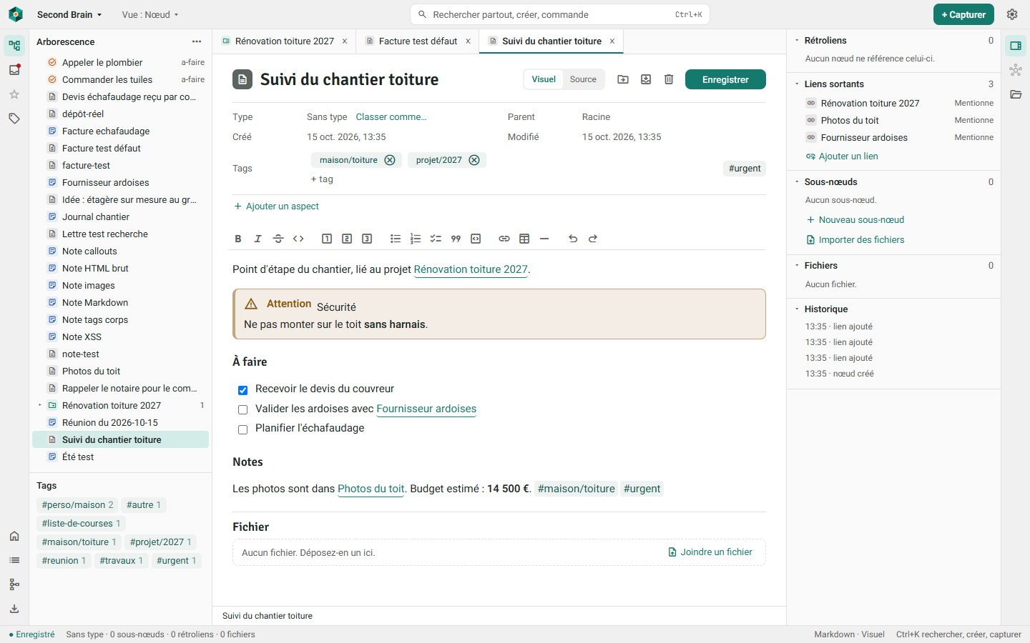Open the Arborescence more-options menu

click(197, 41)
